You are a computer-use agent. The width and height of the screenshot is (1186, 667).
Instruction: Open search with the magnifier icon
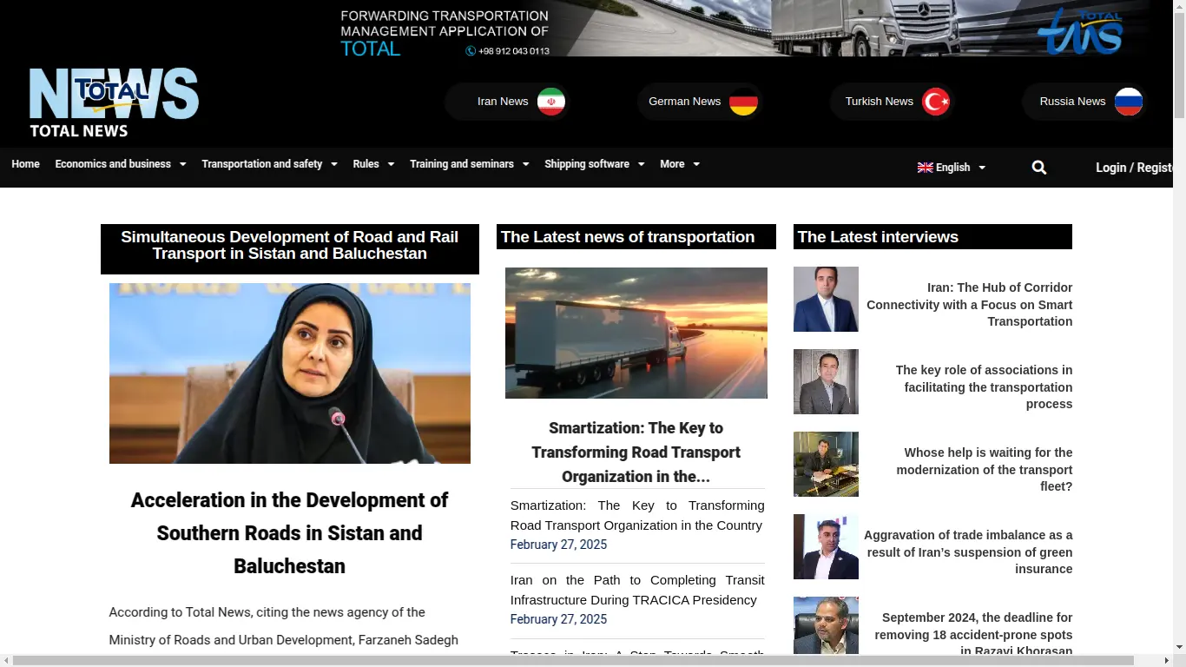click(1038, 168)
